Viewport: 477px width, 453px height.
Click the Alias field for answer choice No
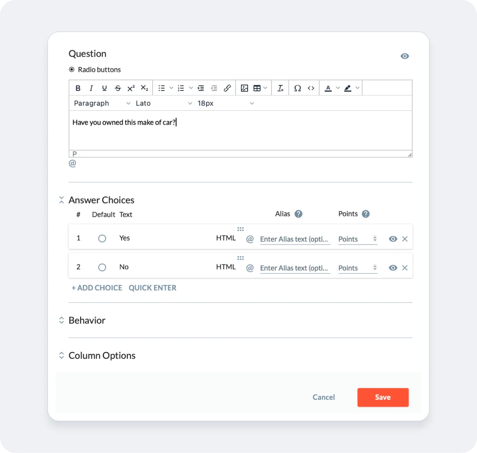pyautogui.click(x=295, y=268)
